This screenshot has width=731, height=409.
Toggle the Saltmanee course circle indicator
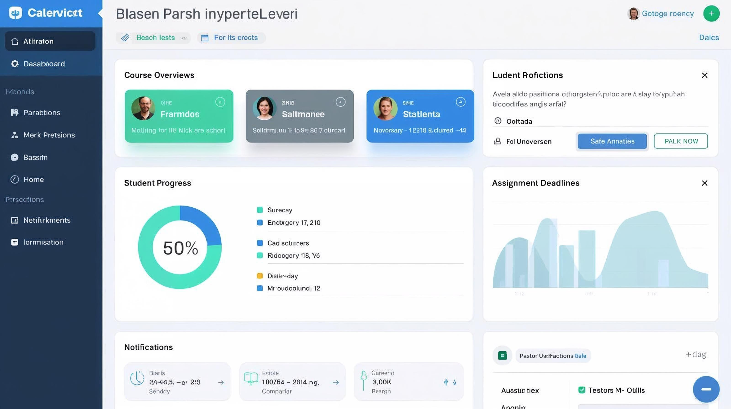[341, 102]
